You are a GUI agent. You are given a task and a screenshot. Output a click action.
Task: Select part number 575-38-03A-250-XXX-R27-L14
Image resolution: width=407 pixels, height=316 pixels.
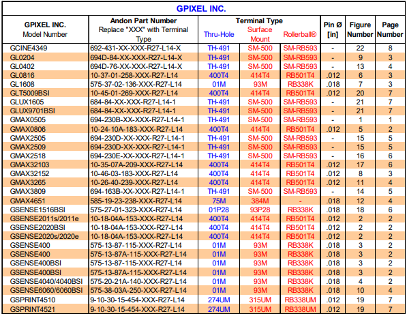(138, 290)
